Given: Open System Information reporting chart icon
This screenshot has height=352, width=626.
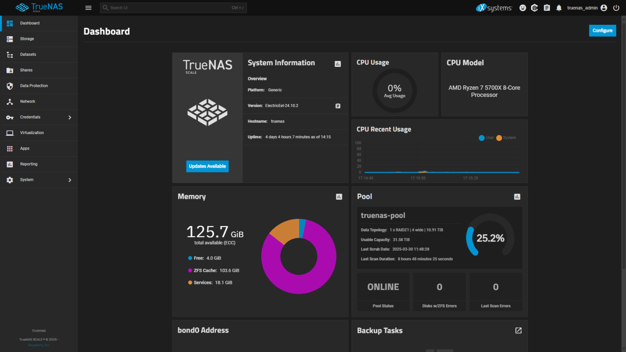Looking at the screenshot, I should 337,64.
